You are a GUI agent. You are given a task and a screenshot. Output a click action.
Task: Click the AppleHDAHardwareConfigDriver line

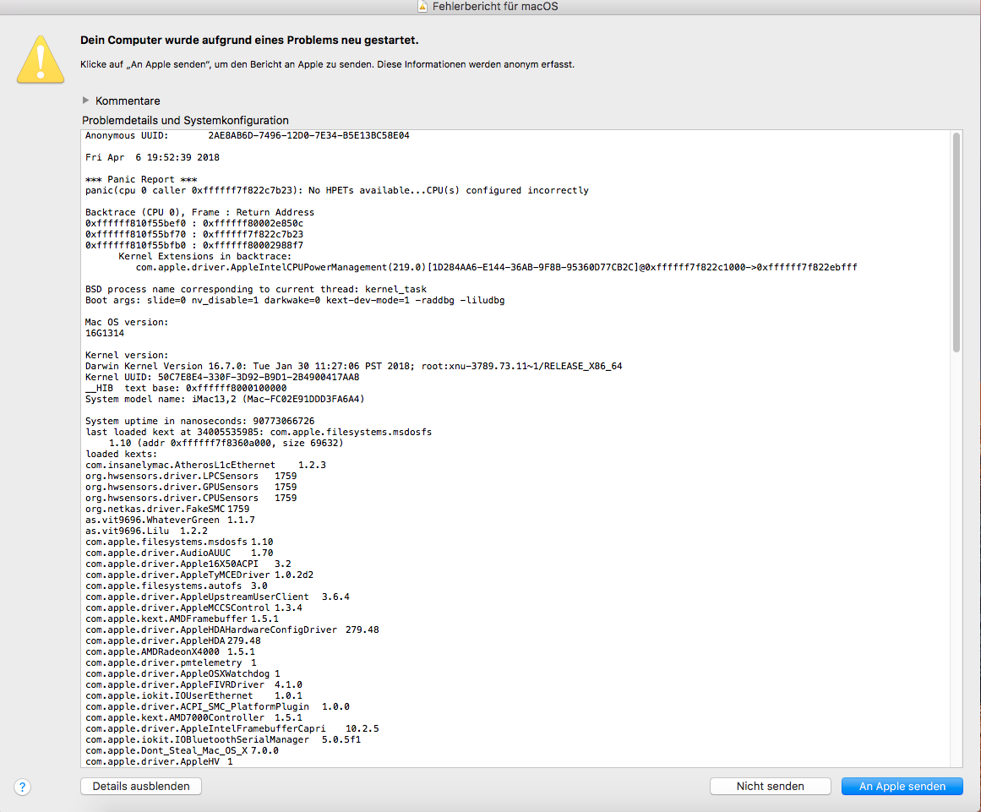tap(232, 630)
